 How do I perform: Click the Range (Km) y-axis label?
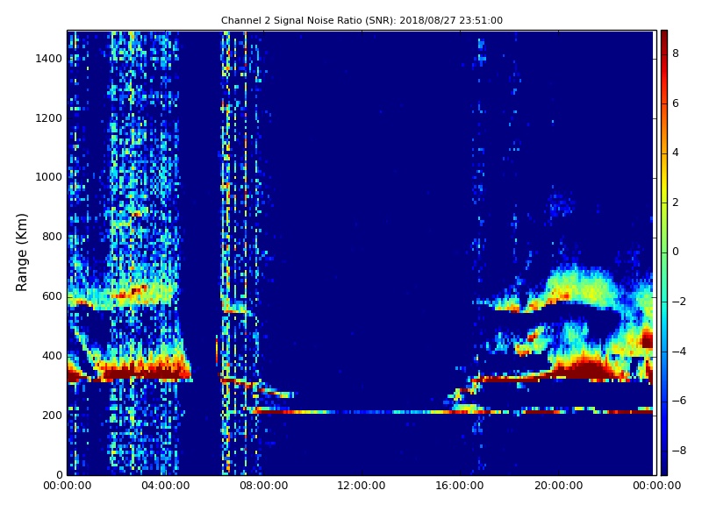21,252
